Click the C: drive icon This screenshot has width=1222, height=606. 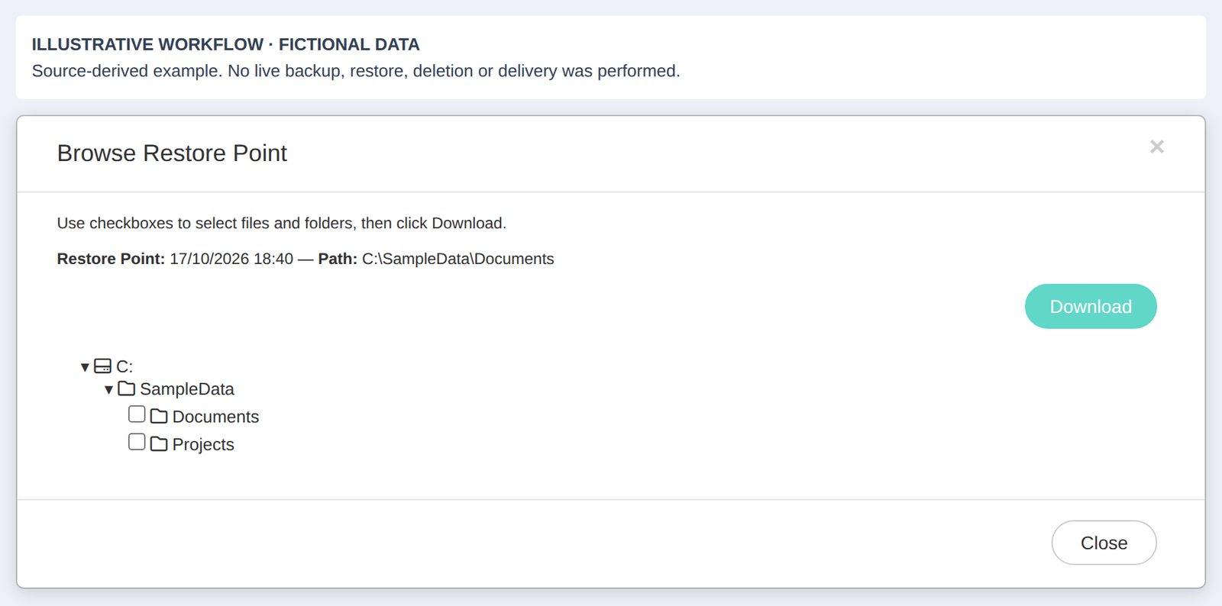click(x=102, y=366)
